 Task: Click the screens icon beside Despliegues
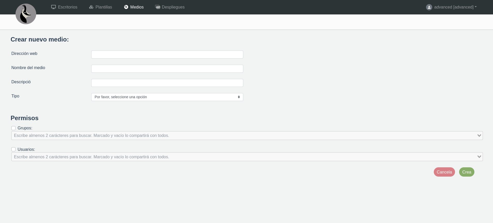pyautogui.click(x=157, y=7)
